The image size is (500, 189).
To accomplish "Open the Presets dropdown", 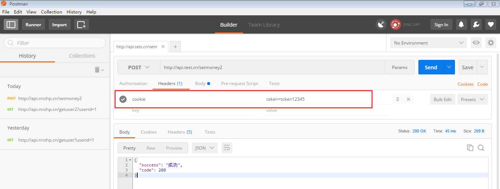I will point(472,99).
